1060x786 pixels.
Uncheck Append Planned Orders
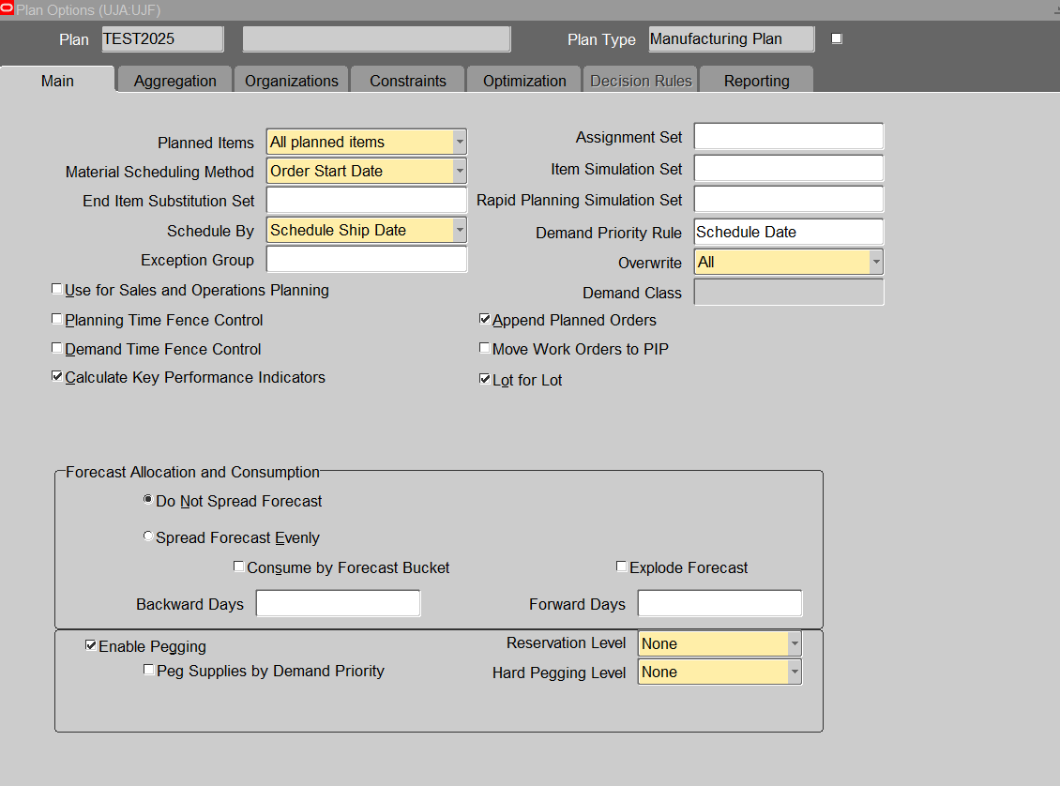point(485,319)
